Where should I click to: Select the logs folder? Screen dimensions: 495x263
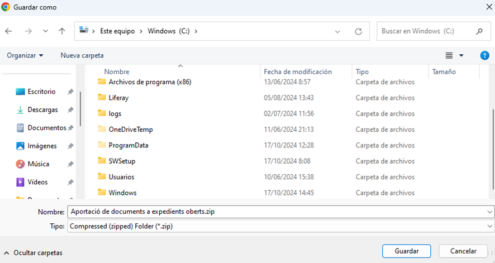point(115,114)
